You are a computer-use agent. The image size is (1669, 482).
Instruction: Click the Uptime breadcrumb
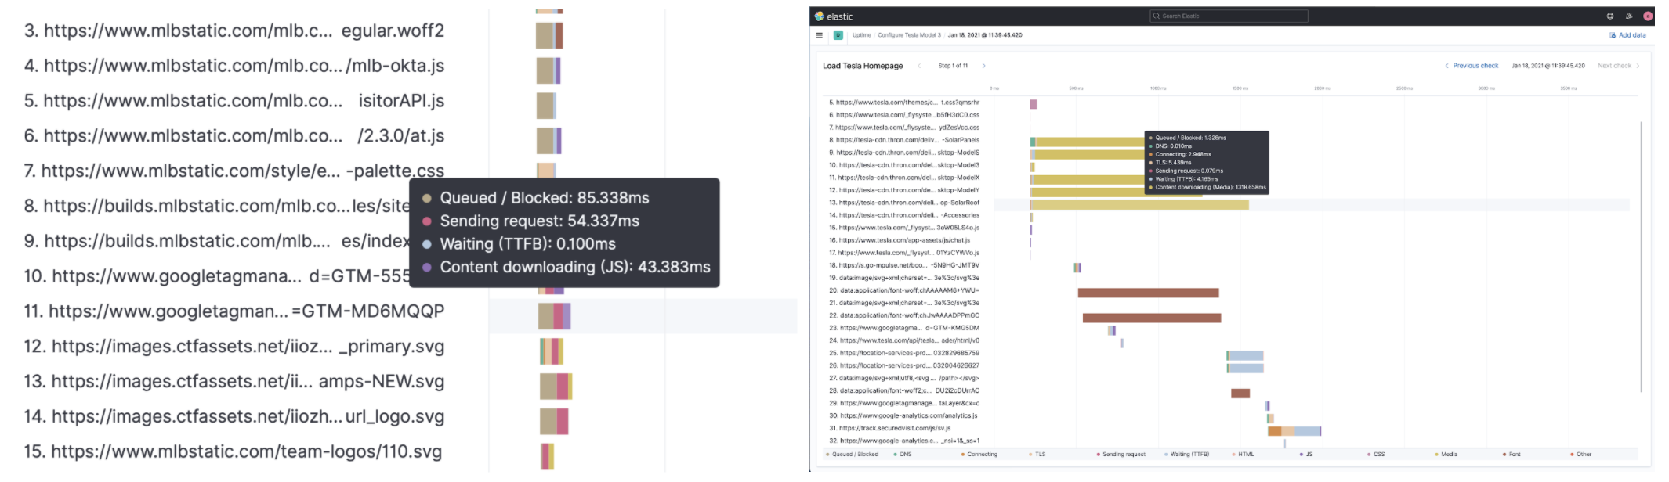861,35
